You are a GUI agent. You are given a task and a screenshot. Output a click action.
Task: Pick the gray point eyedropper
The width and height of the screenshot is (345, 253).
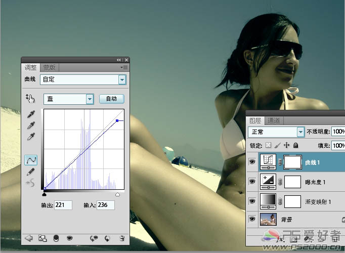coord(31,125)
